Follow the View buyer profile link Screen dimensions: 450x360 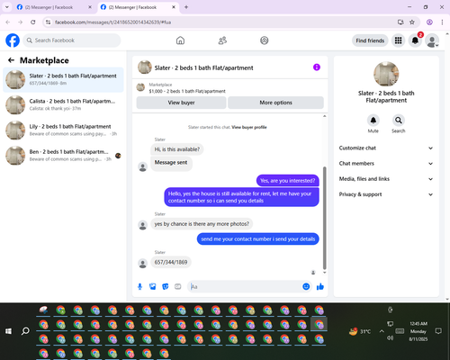(x=249, y=127)
